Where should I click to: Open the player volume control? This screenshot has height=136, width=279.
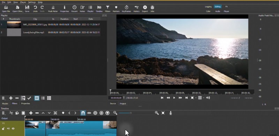coord(208,98)
